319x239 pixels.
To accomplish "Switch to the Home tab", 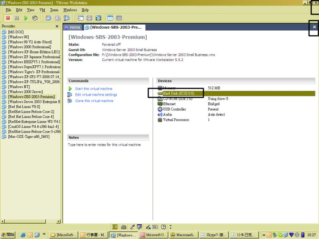I will point(73,27).
